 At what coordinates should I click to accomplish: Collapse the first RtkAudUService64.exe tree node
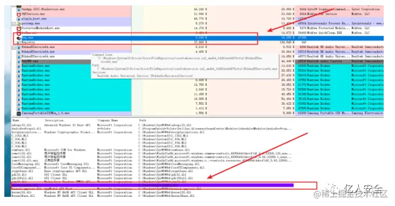[x=14, y=47]
